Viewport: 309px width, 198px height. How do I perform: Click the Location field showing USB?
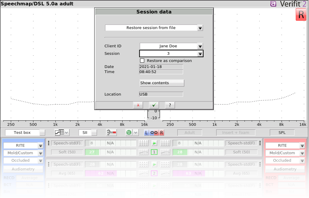[x=161, y=94]
